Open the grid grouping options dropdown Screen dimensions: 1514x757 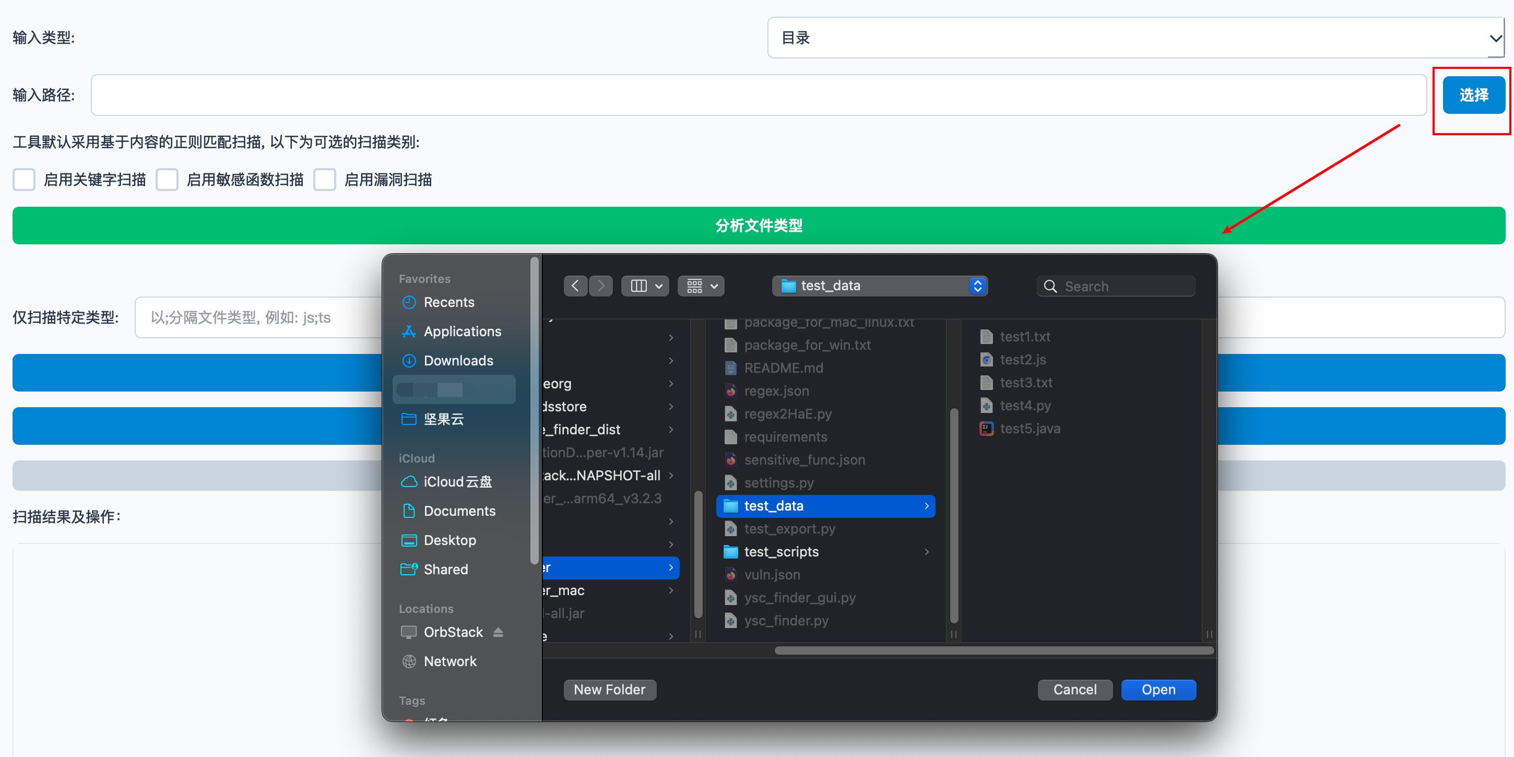tap(701, 286)
